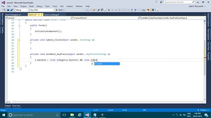Image resolution: width=211 pixels, height=118 pixels.
Task: Click the Stop Debugging square icon
Action: 116,10
